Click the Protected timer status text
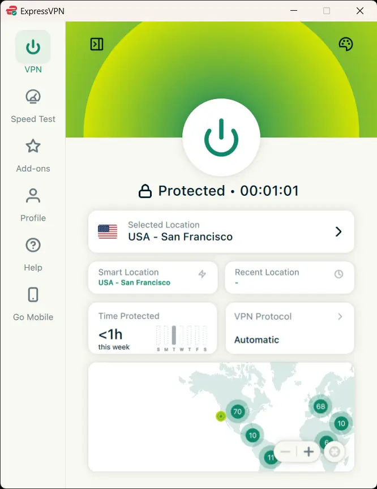The image size is (377, 489). [228, 191]
